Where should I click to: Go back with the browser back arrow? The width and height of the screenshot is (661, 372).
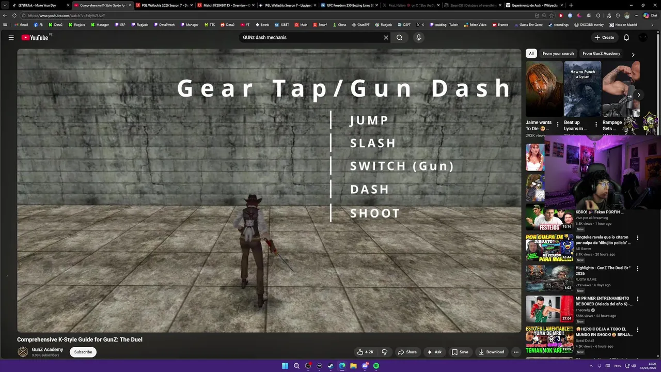[5, 16]
